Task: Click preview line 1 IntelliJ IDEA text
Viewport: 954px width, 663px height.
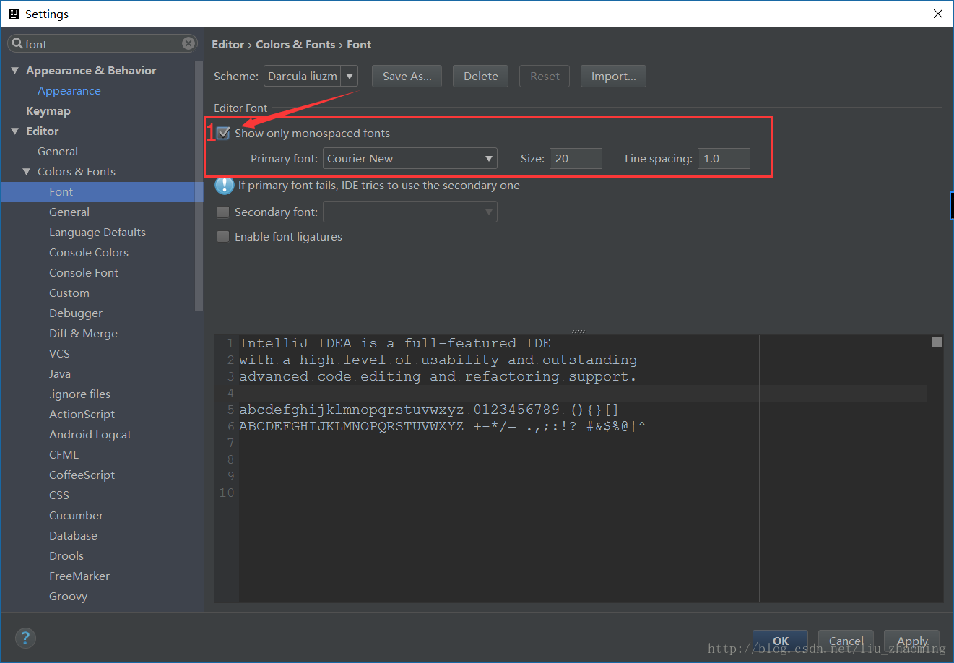Action: point(395,343)
